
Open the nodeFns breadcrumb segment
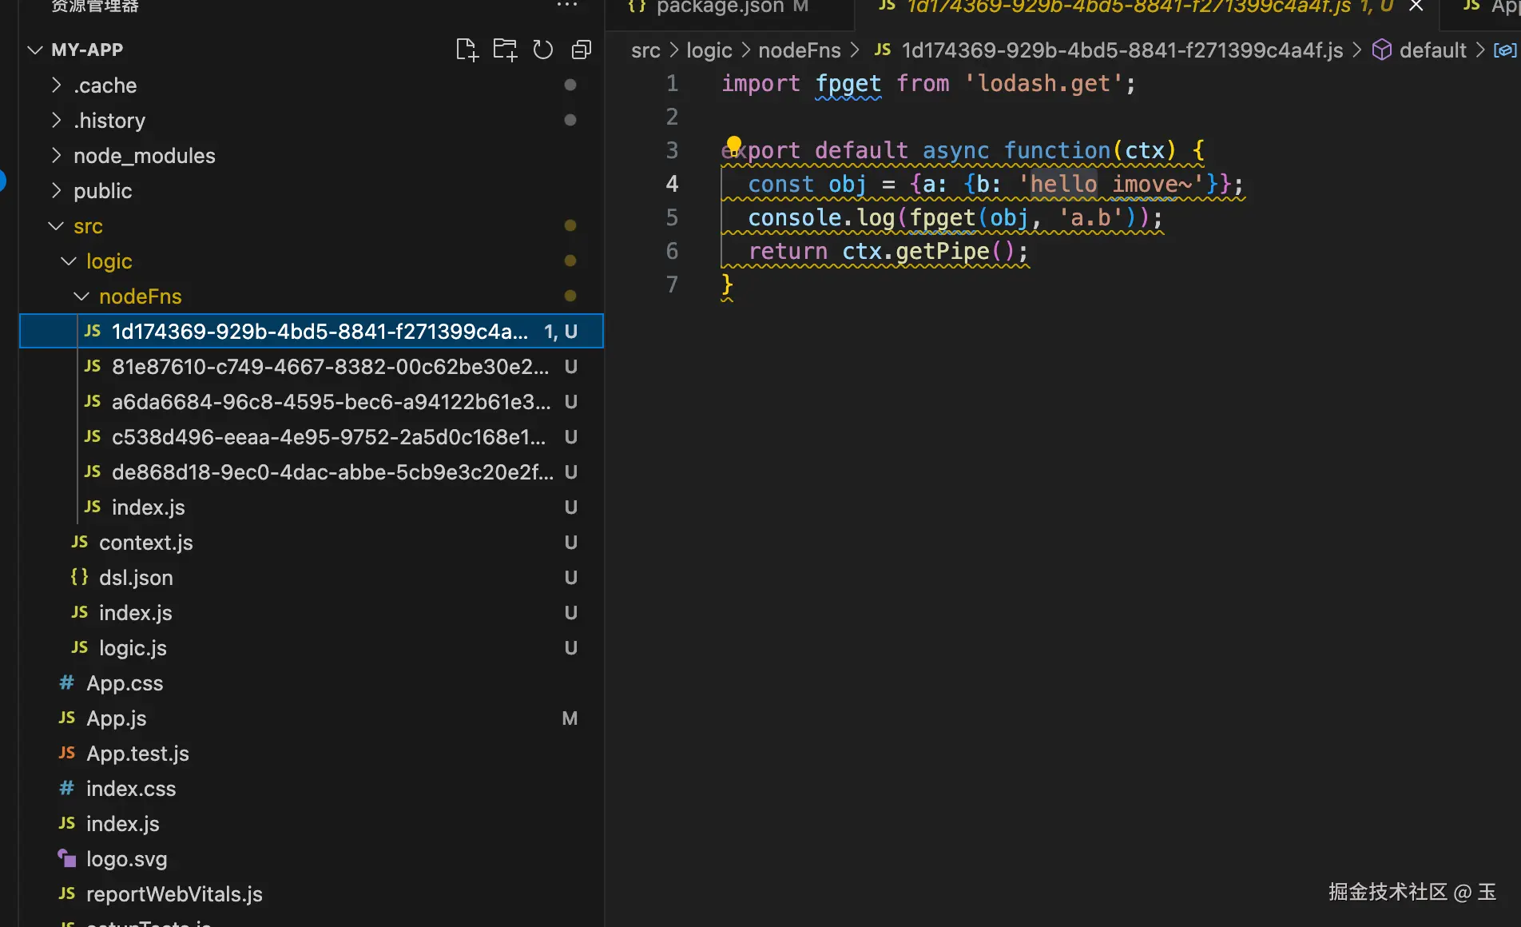(x=800, y=50)
